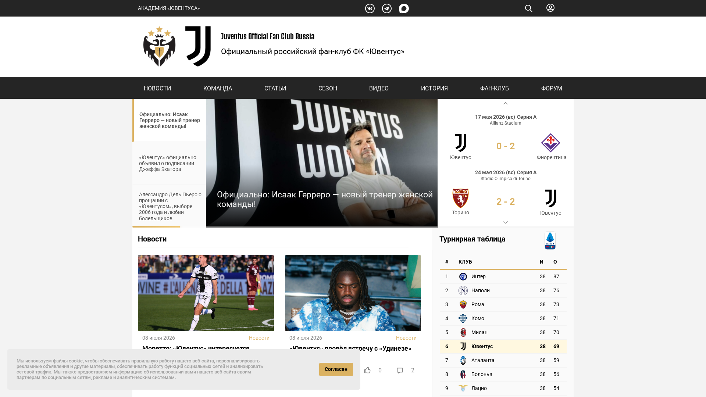Click Рома team name in table
Screen dimensions: 706x397
478,304
